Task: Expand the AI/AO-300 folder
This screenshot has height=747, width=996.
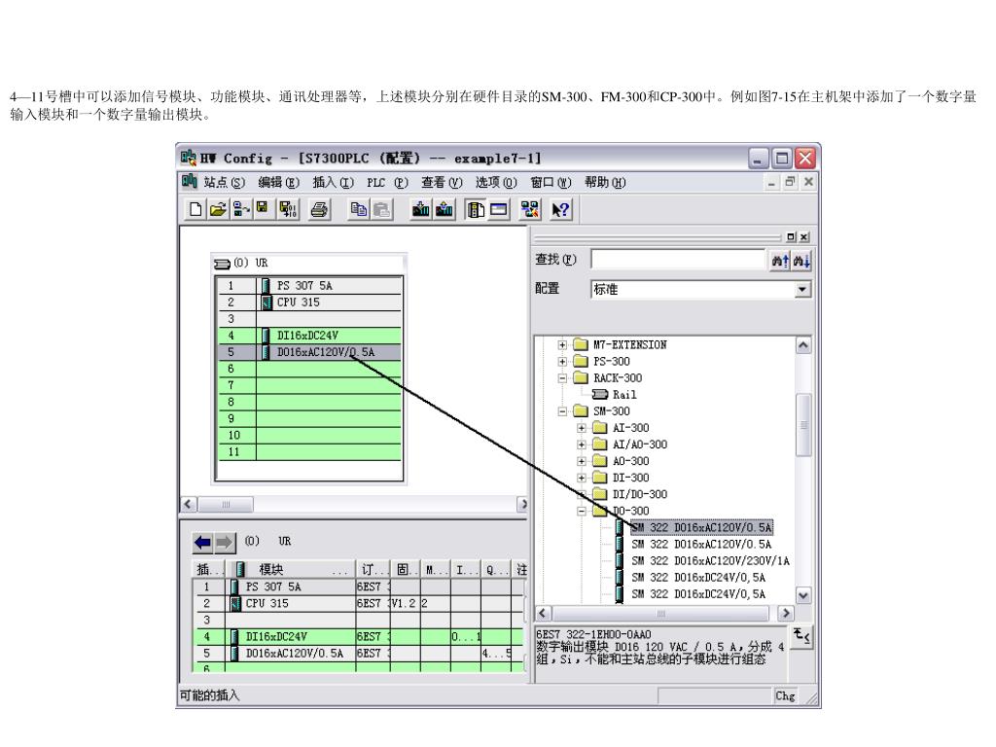Action: (x=582, y=445)
